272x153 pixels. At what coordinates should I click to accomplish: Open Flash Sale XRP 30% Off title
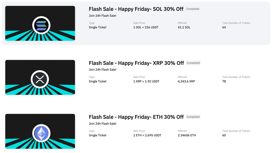pos(136,63)
